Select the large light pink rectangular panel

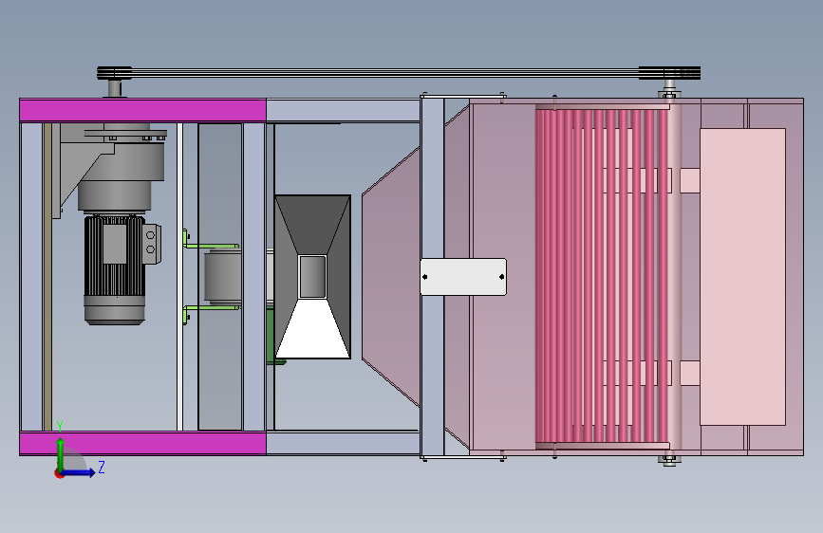[x=742, y=277]
